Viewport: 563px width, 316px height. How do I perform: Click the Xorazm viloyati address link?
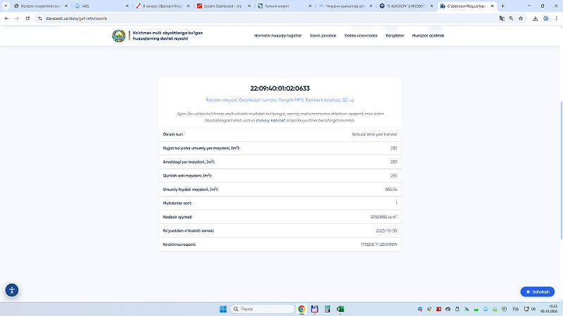[x=279, y=100]
